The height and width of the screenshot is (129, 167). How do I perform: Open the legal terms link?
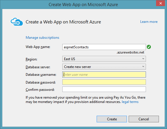130,102
